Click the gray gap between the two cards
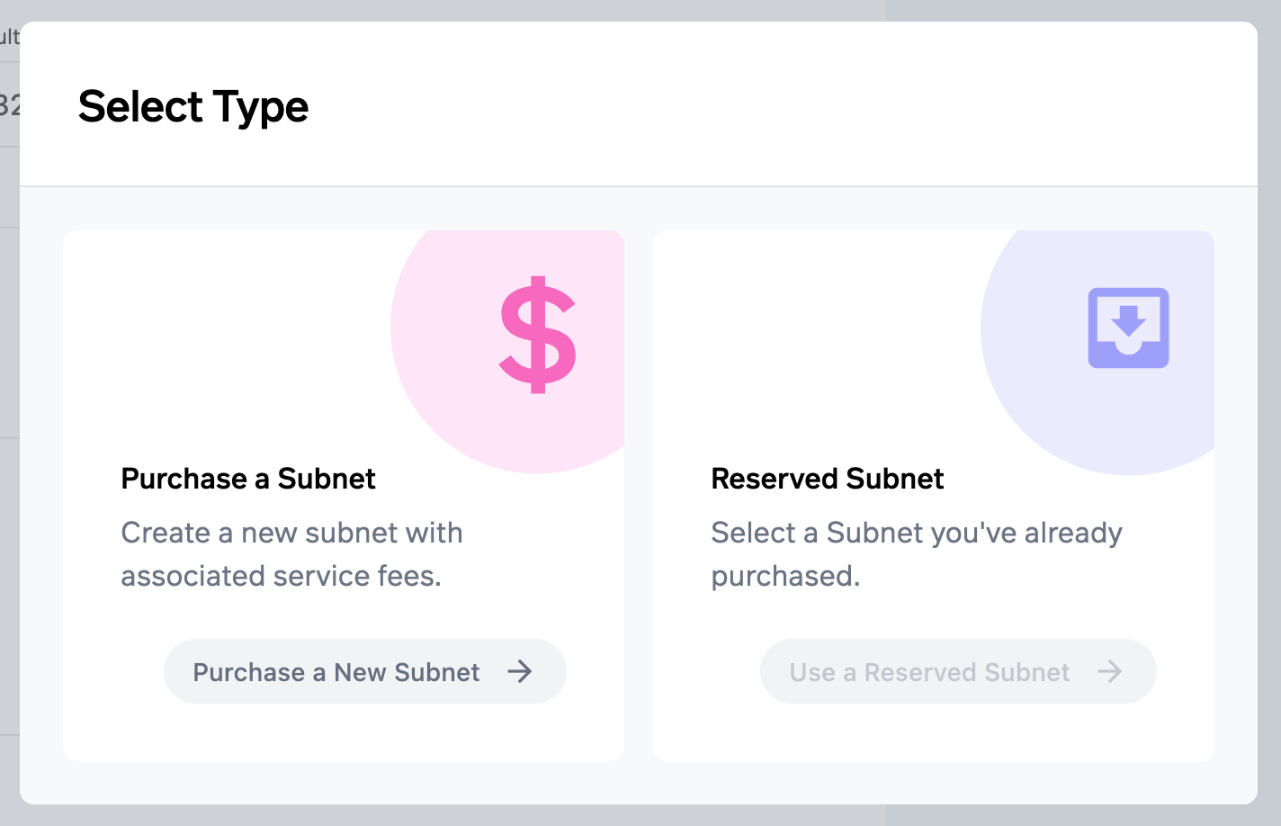 click(639, 495)
